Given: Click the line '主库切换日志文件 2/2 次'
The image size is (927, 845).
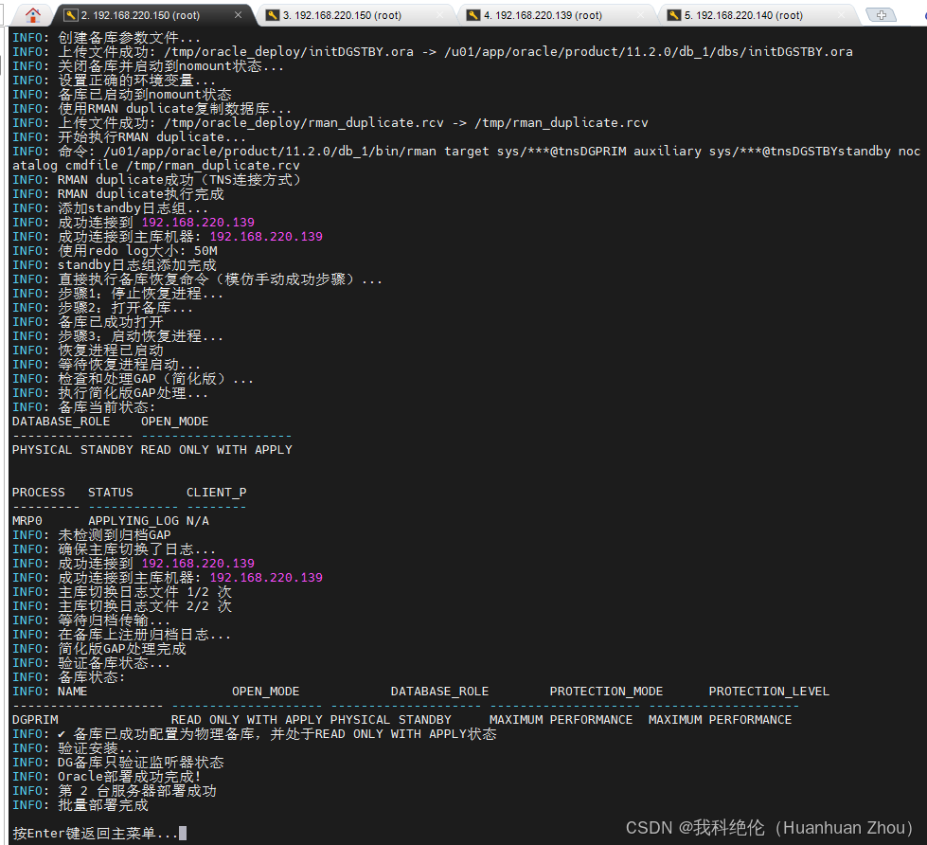Looking at the screenshot, I should coord(122,605).
